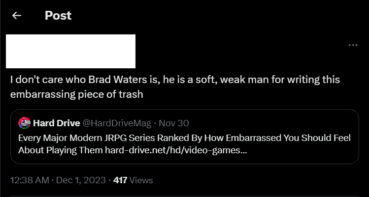Click the Nov 30 quoted post date
369x197 pixels.
(175, 122)
